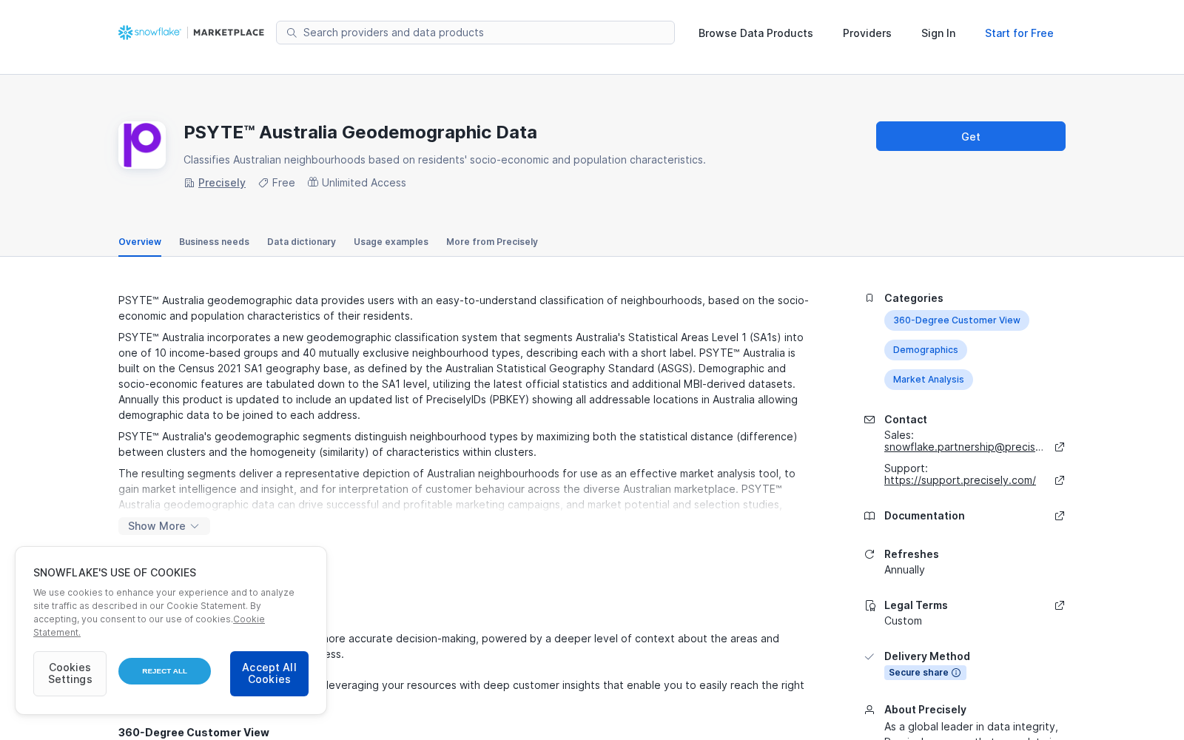Click the blue Get button
1184x740 pixels.
[x=971, y=136]
